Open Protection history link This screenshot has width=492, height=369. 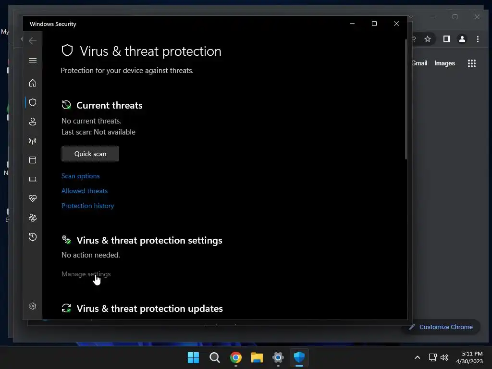coord(87,206)
